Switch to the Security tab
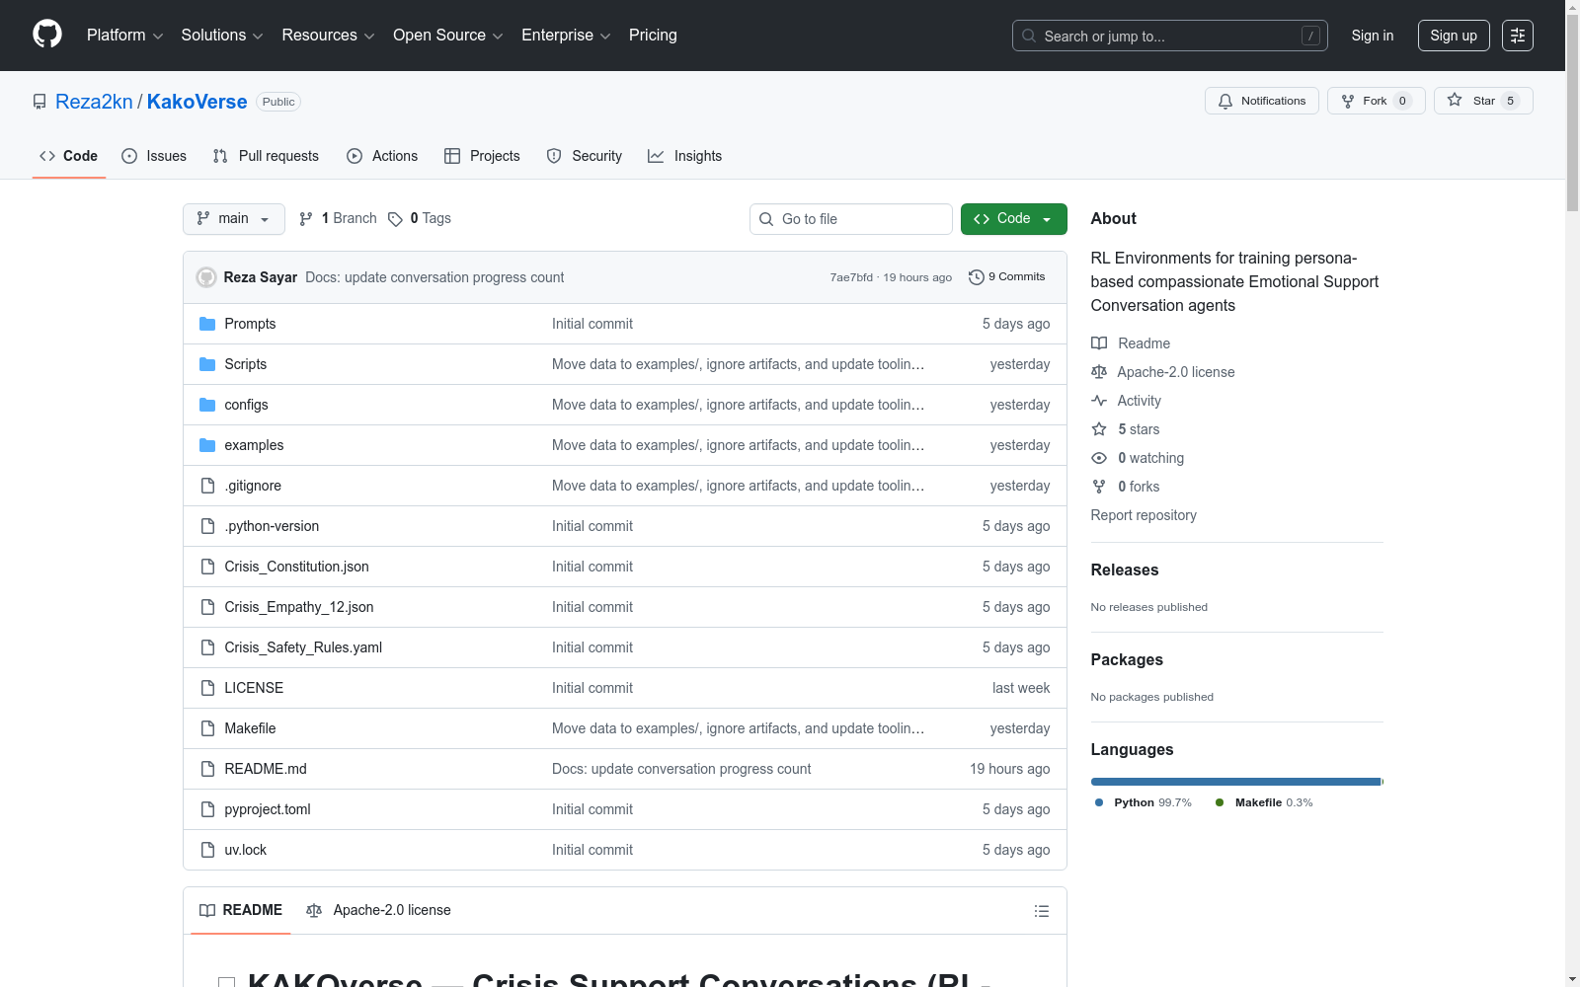The image size is (1580, 987). (585, 156)
